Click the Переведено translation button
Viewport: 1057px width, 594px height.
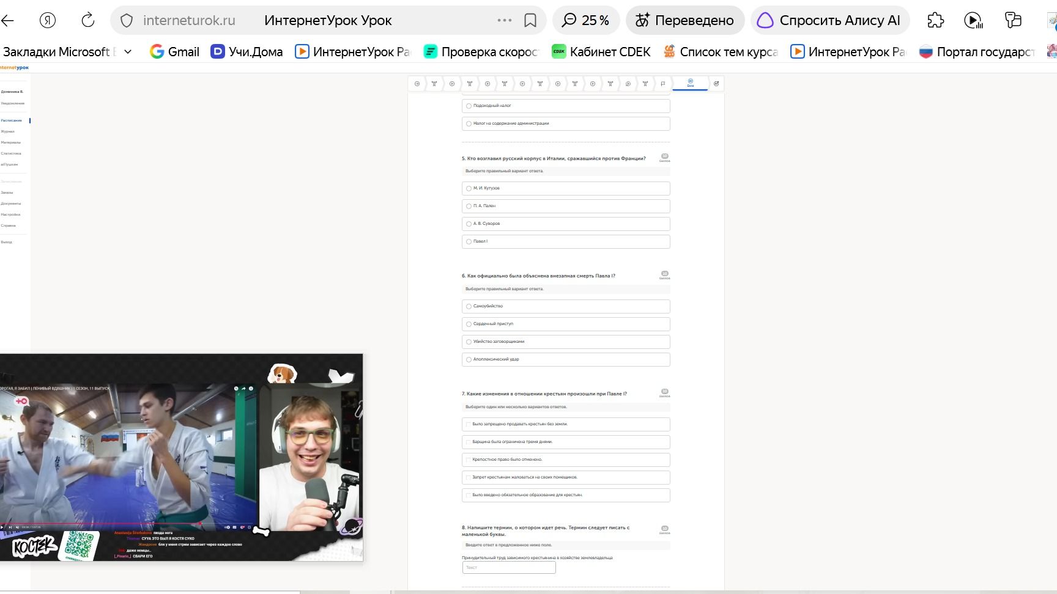pyautogui.click(x=685, y=20)
